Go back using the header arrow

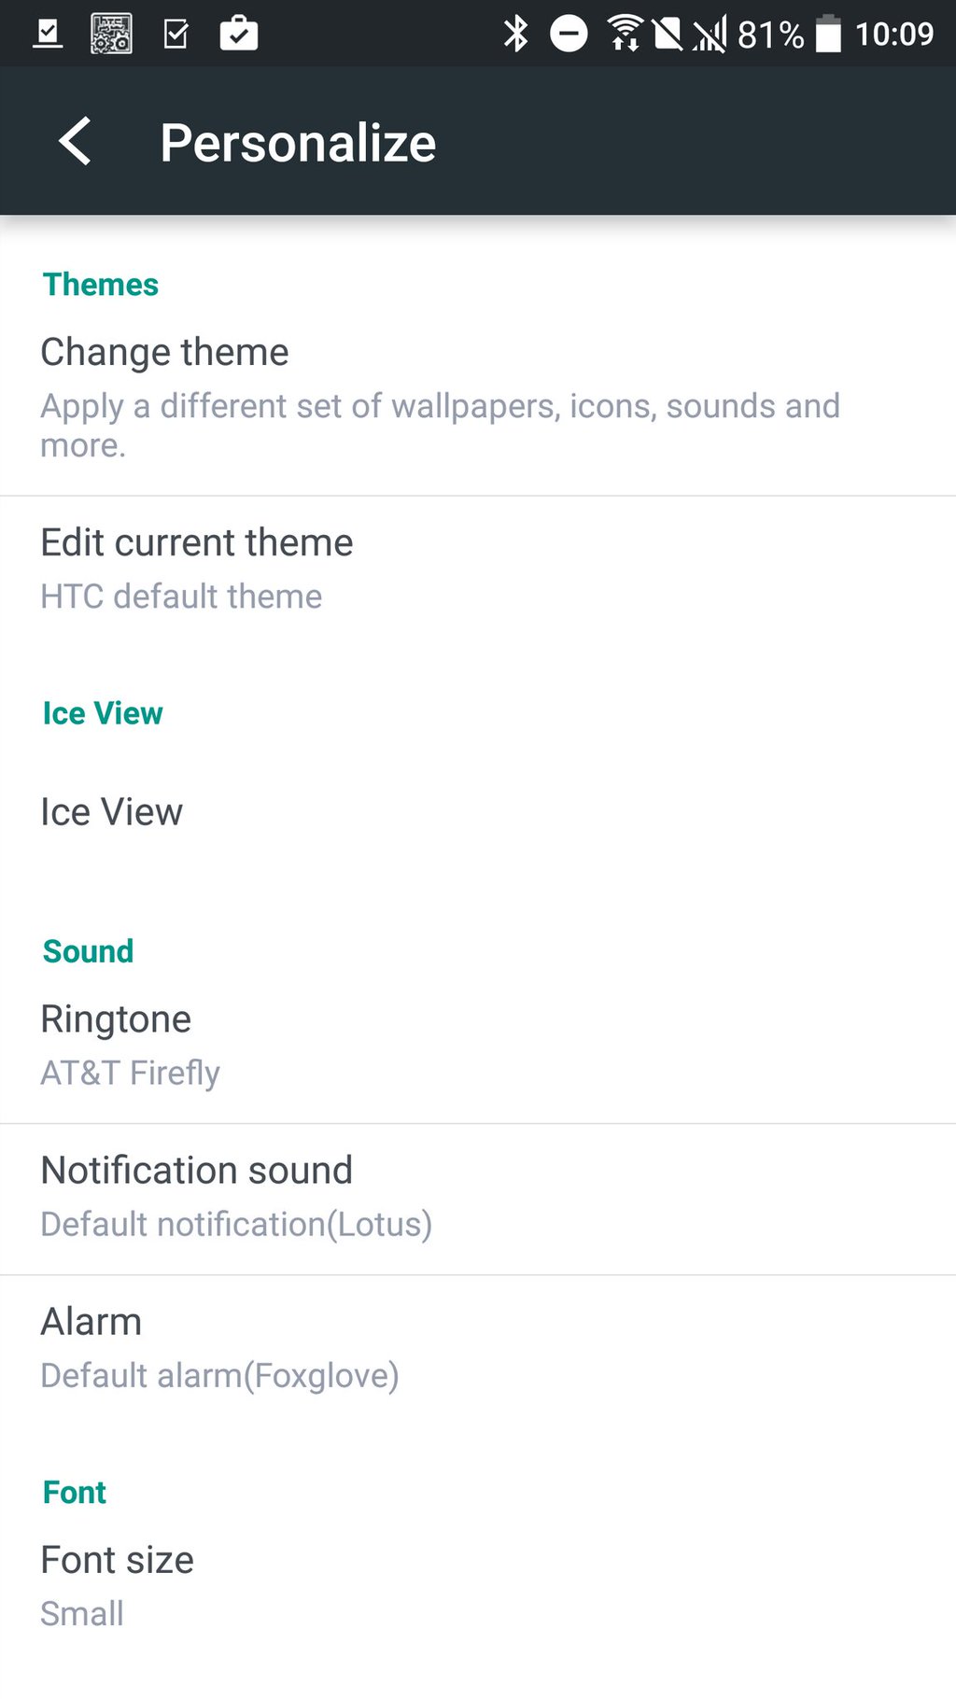click(75, 142)
